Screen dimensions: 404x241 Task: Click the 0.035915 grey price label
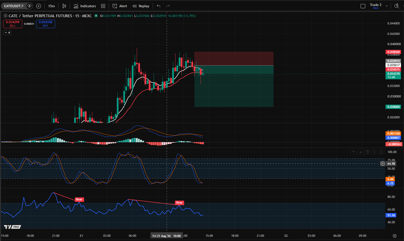pos(393,61)
